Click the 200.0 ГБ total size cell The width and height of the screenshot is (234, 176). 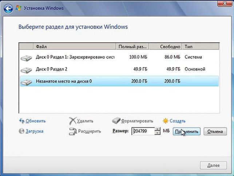(x=139, y=81)
